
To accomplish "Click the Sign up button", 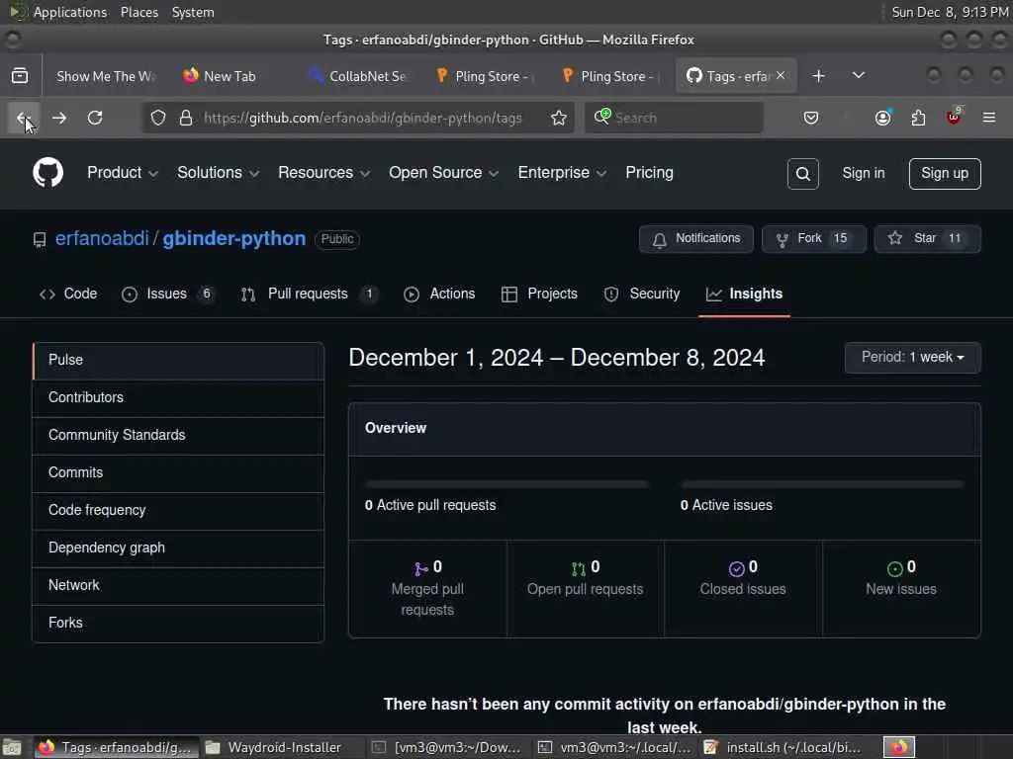I will 945,174.
